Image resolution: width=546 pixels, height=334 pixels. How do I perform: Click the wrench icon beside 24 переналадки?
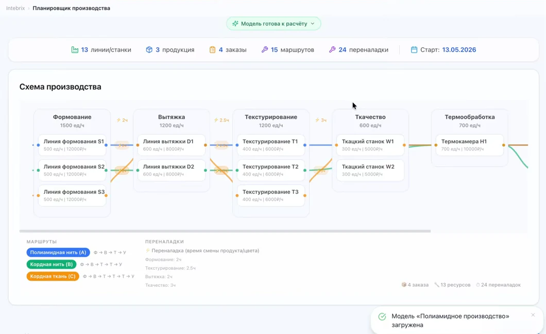[x=332, y=50]
